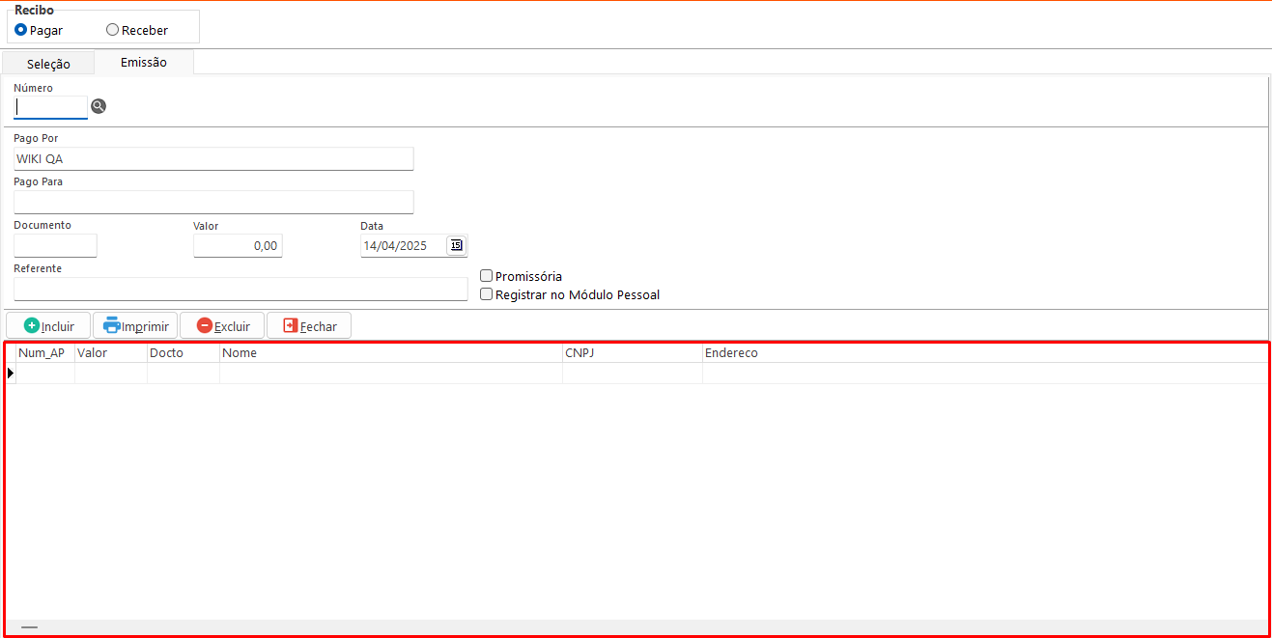Click the Referente text field
Image resolution: width=1272 pixels, height=638 pixels.
point(240,289)
